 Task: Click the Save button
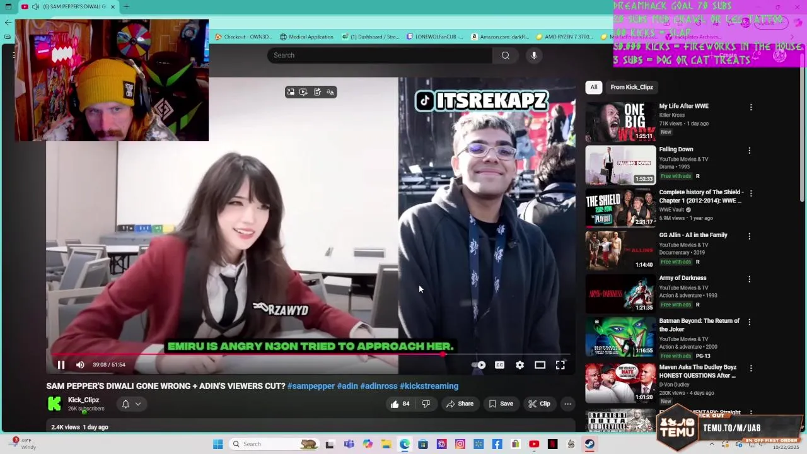click(501, 404)
